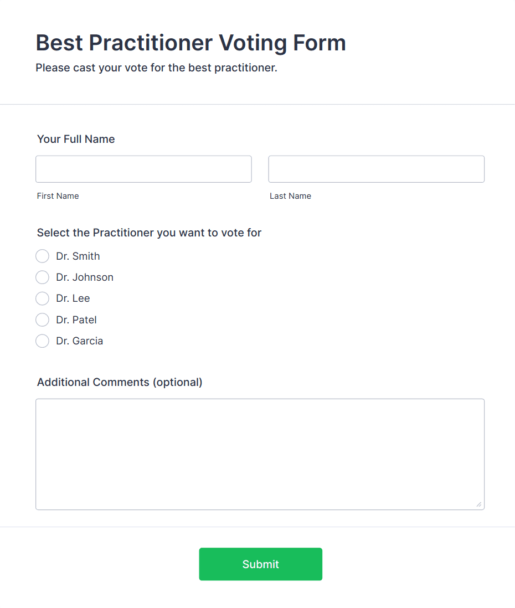
Task: Click the Your Full Name heading
Action: pos(76,139)
